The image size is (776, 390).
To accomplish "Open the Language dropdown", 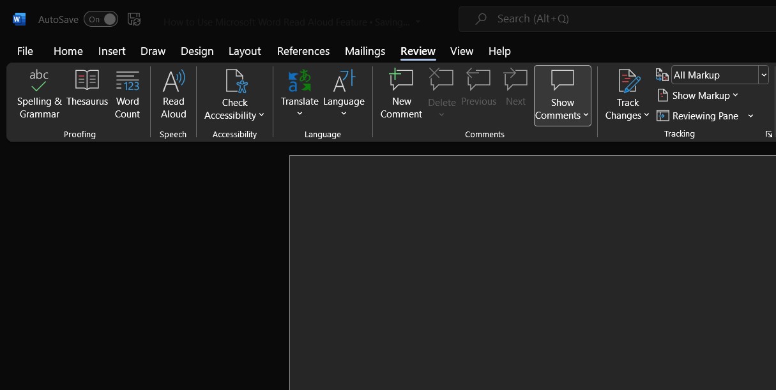I will coord(344,94).
